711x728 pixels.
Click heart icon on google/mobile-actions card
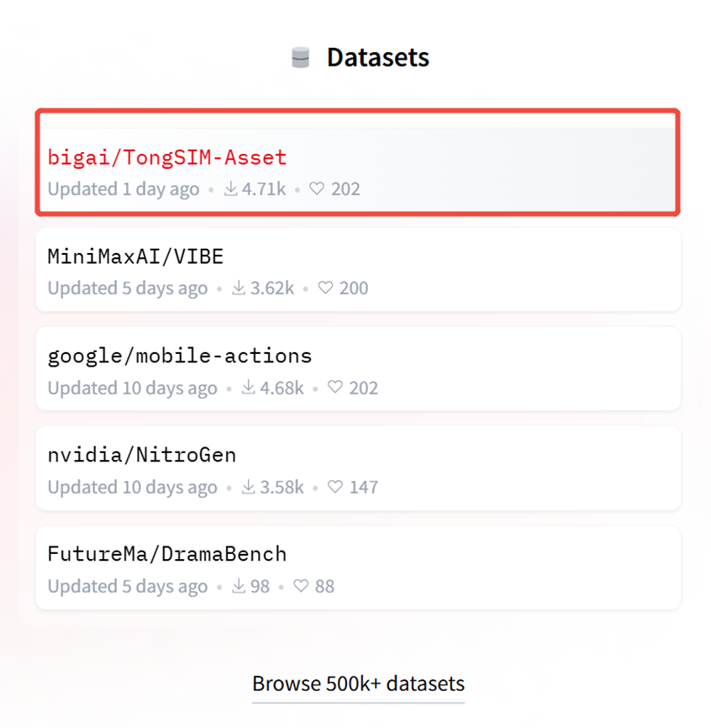pos(335,388)
